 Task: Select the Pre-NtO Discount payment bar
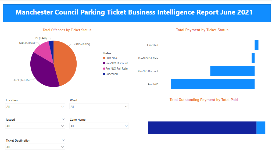click(x=232, y=71)
